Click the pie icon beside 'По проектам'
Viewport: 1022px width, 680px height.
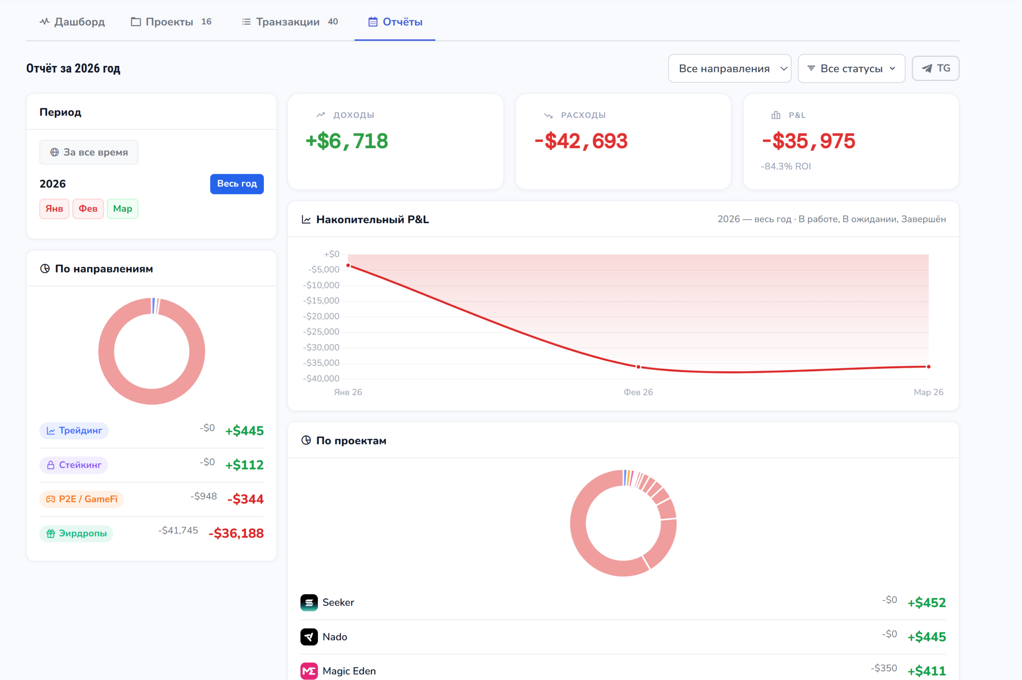coord(306,440)
